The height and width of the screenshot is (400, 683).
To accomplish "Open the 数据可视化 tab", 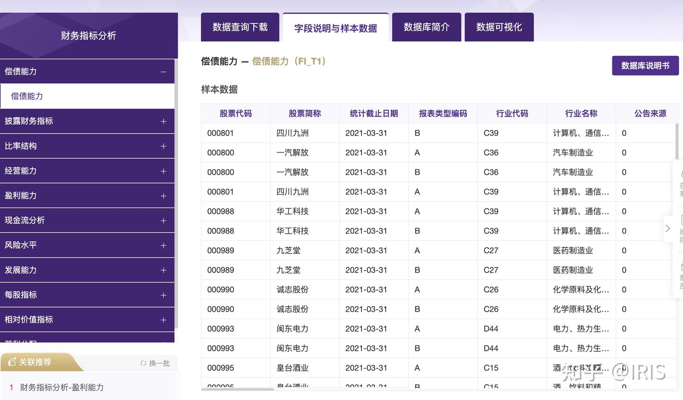I will (499, 27).
